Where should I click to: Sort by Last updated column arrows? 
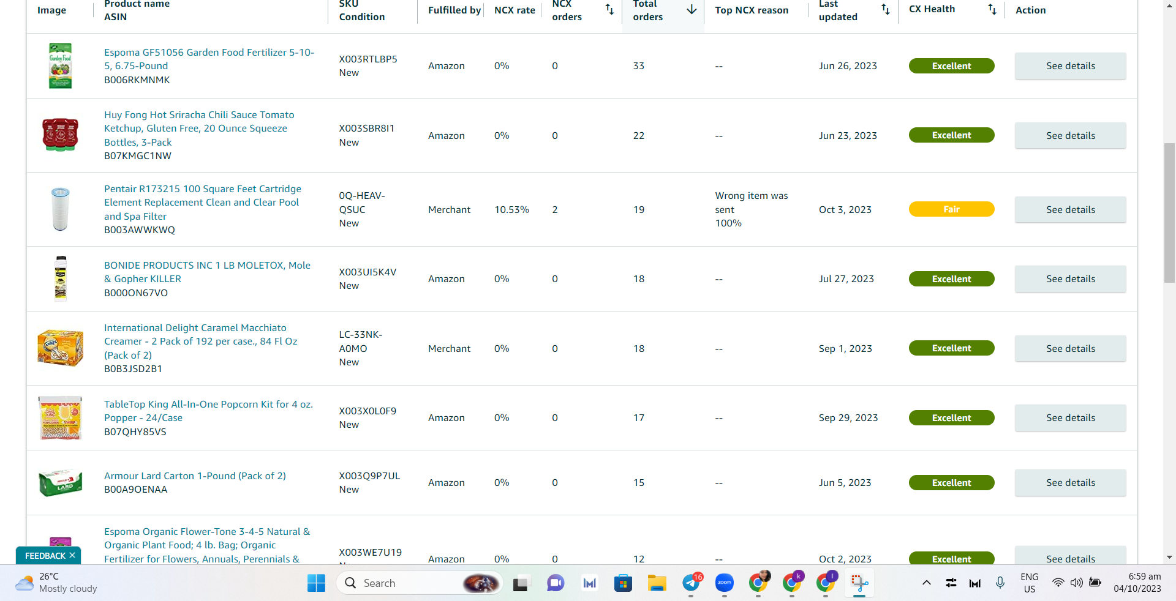click(x=886, y=9)
